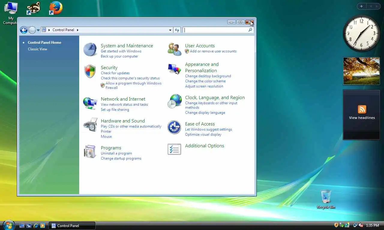384x230 pixels.
Task: Click Check for updates link
Action: click(x=115, y=73)
